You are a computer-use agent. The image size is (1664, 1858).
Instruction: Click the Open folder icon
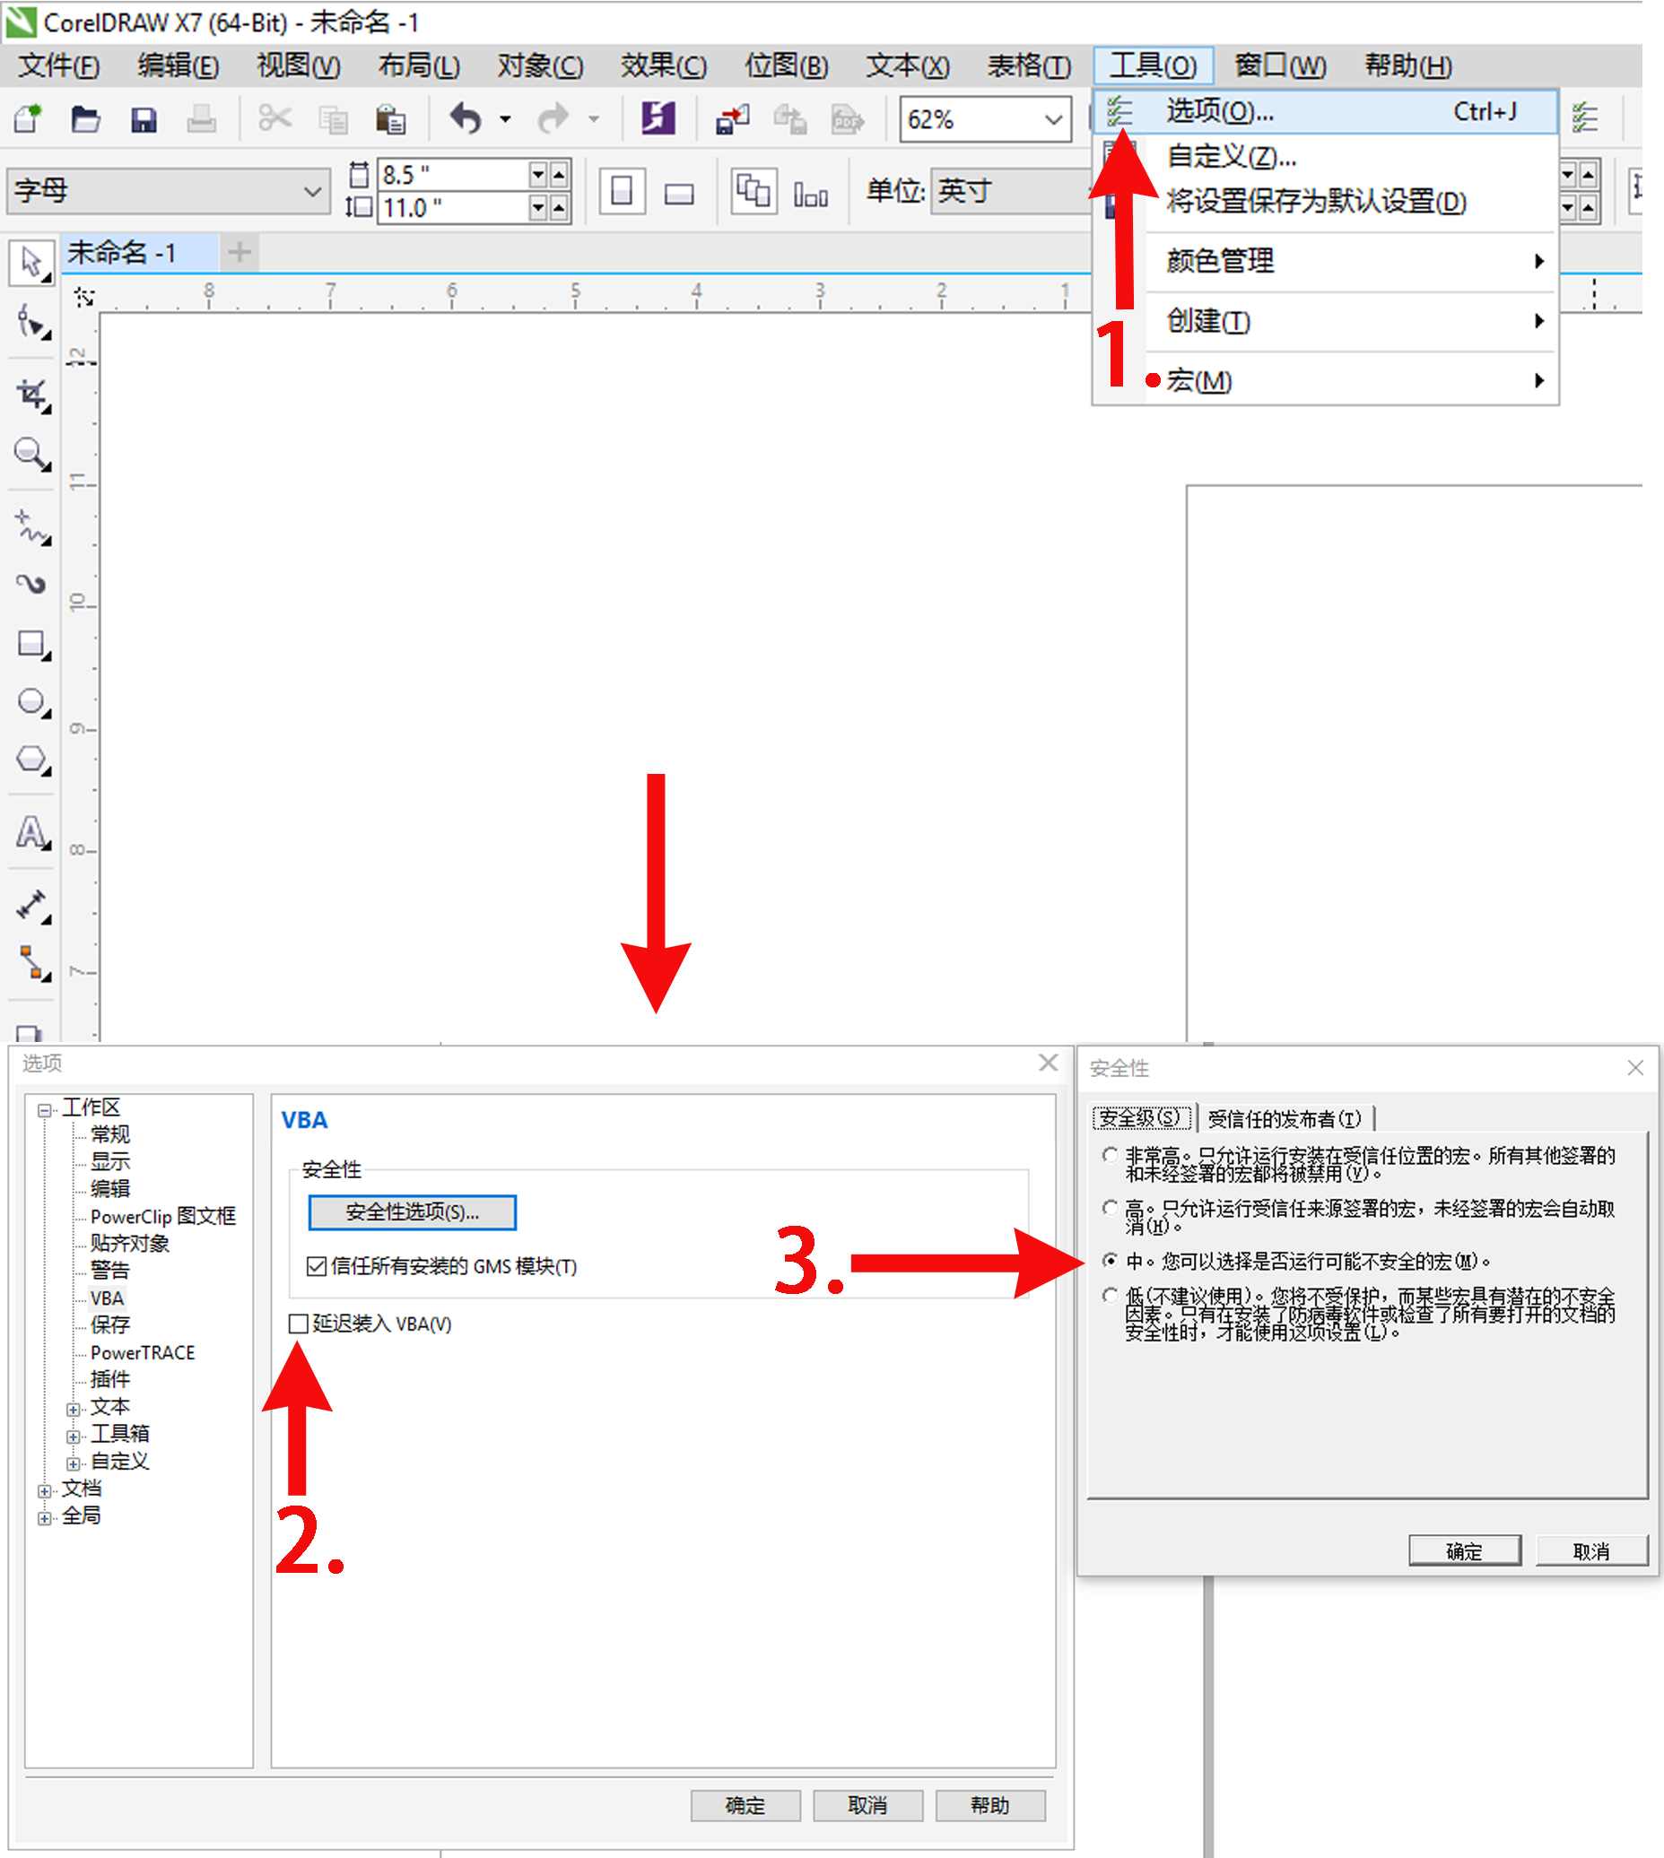[86, 118]
